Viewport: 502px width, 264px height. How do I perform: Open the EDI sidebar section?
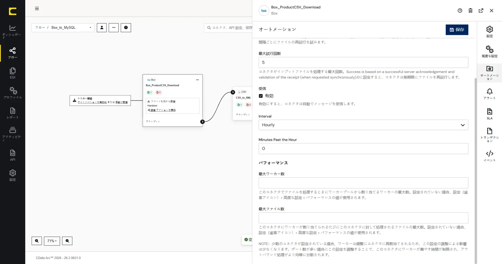pos(12,73)
